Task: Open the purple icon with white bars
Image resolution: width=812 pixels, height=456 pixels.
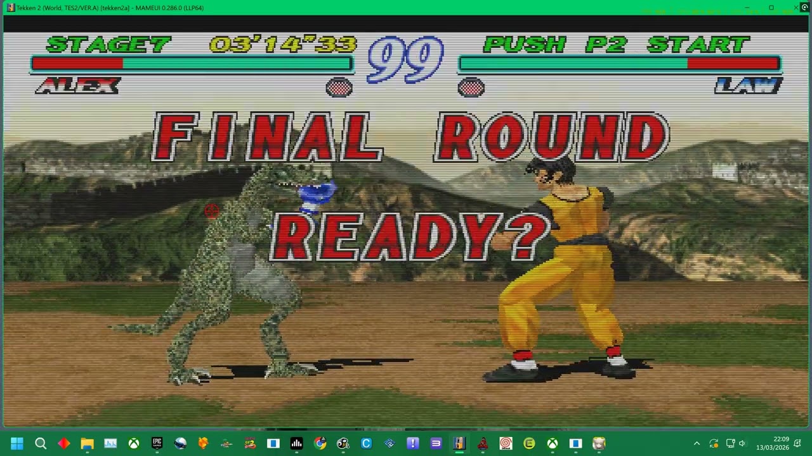Action: [436, 443]
